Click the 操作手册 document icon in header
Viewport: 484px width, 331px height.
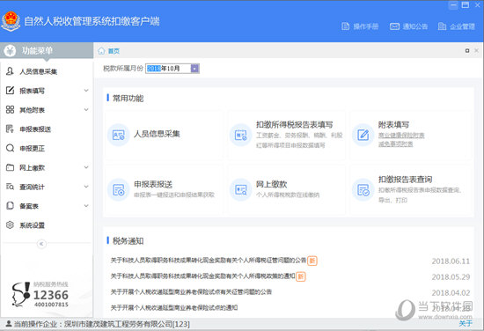coord(346,26)
